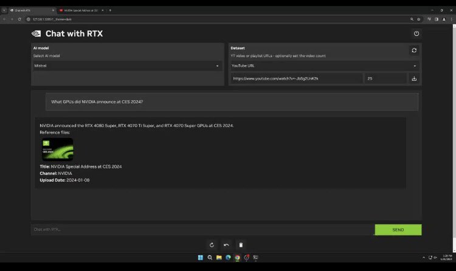Switch to NVIDIA Special Address browser tab
456x271 pixels.
[x=81, y=10]
